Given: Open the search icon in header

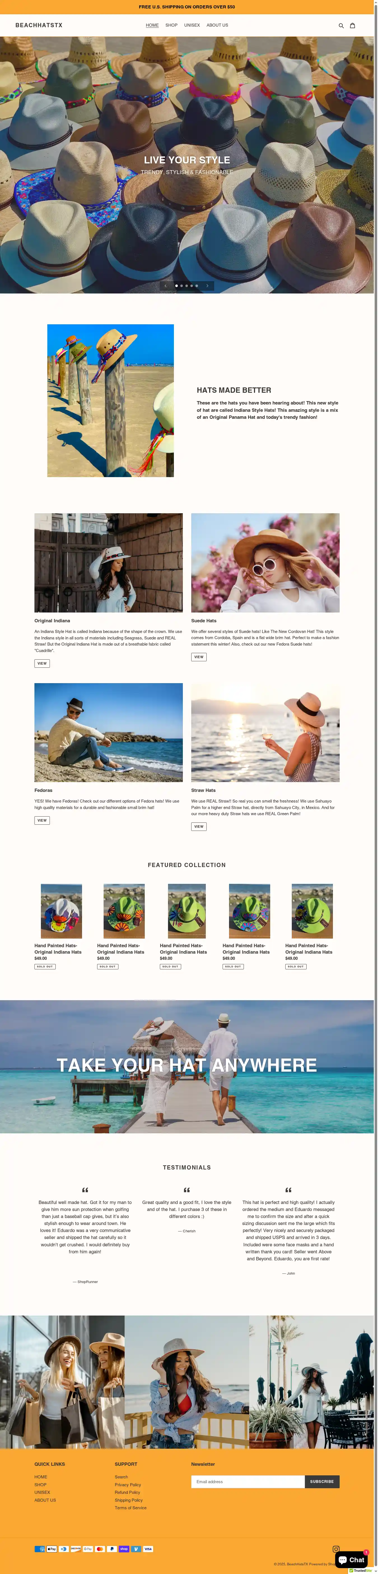Looking at the screenshot, I should click(341, 26).
